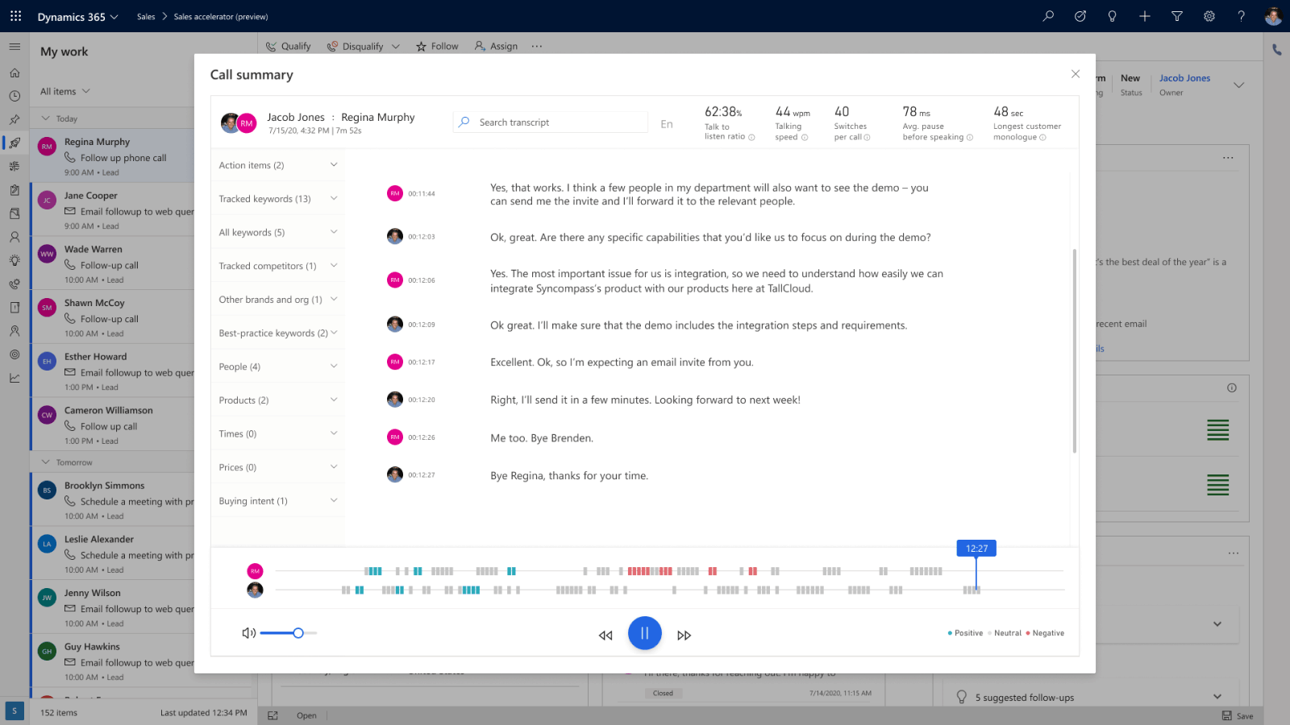1290x725 pixels.
Task: Expand Prices (0) section
Action: point(278,467)
